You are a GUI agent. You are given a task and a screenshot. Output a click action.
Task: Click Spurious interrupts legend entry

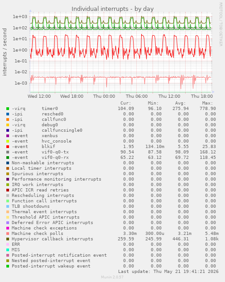point(38,174)
